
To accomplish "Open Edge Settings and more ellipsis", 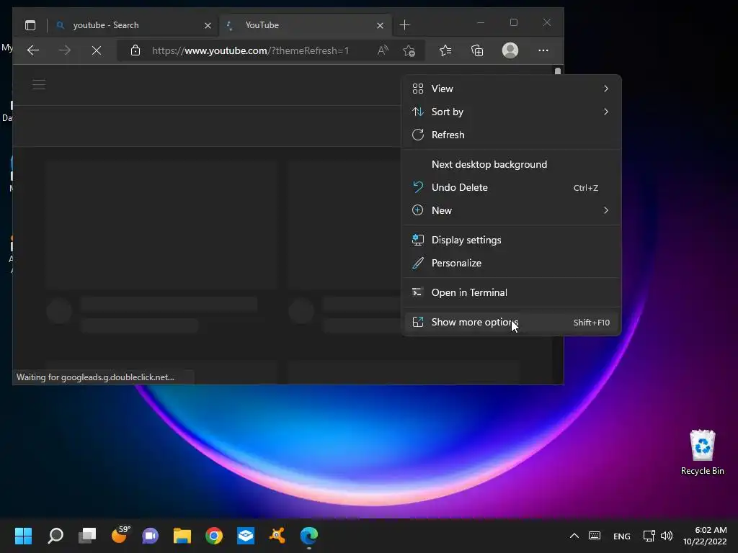I will [543, 50].
